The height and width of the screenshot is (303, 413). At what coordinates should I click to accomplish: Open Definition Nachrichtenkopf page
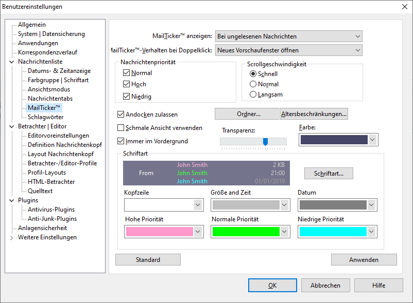point(65,145)
